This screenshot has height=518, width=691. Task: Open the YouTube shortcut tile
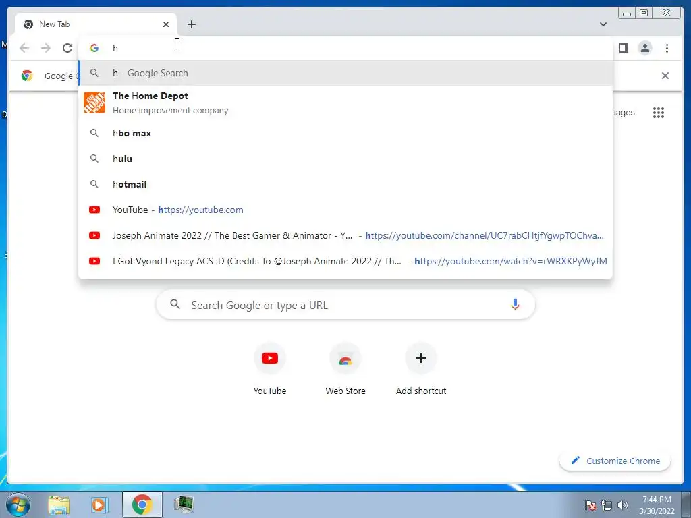(270, 369)
